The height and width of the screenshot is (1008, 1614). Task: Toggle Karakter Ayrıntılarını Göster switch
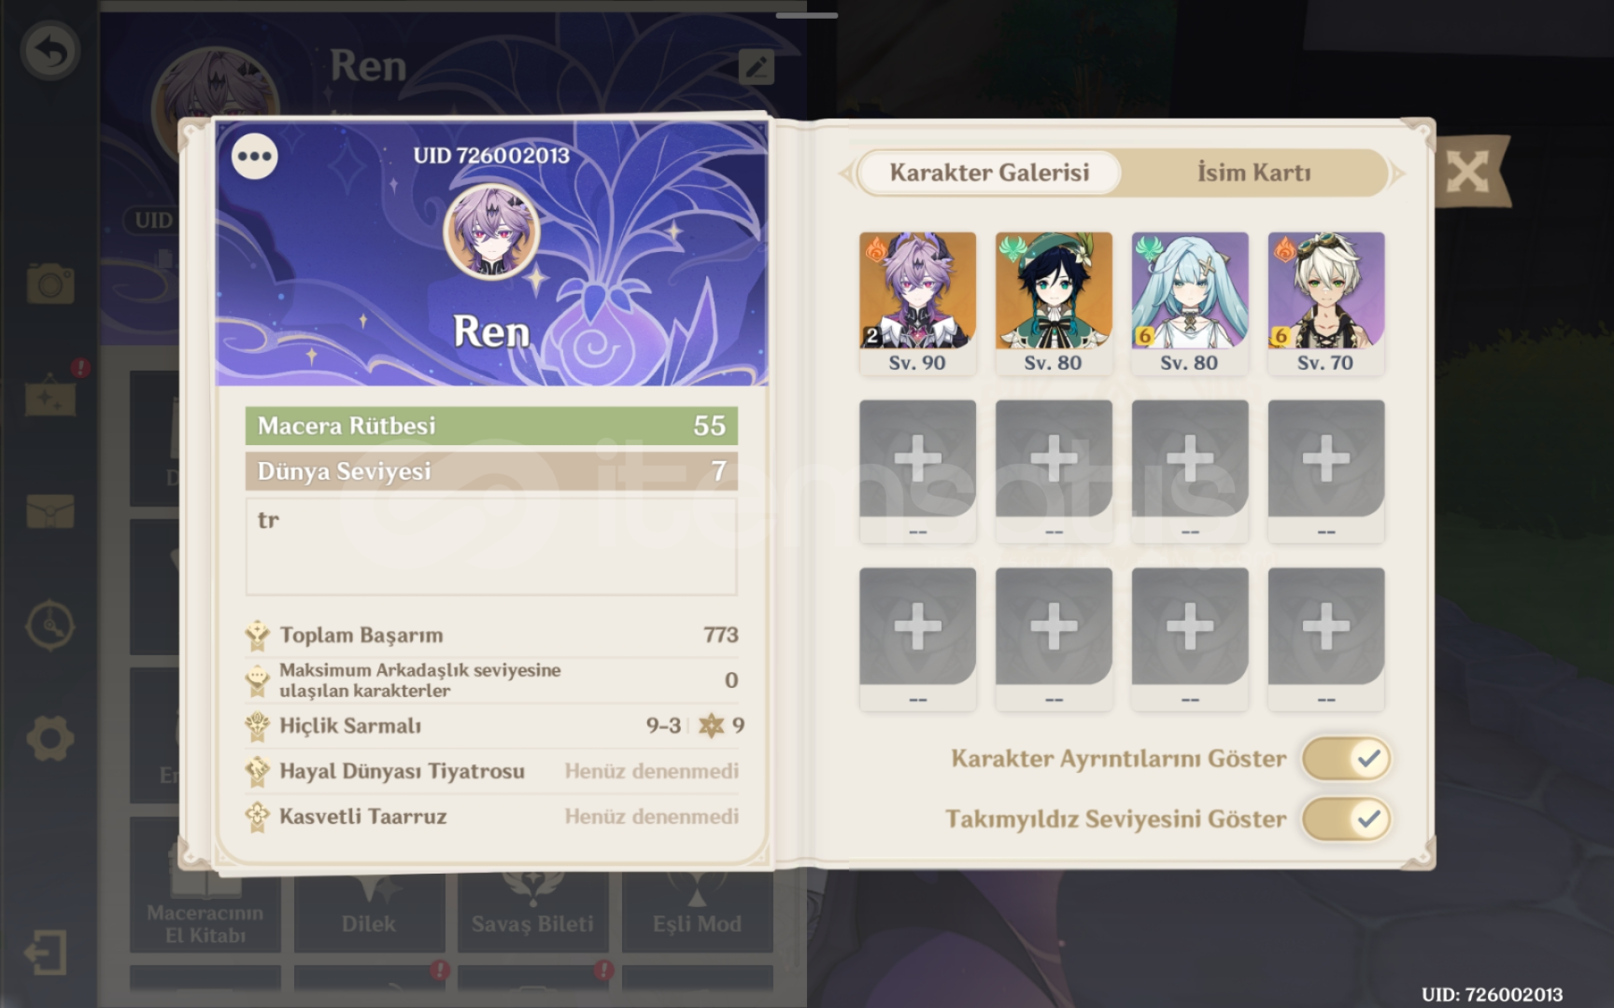(x=1346, y=758)
